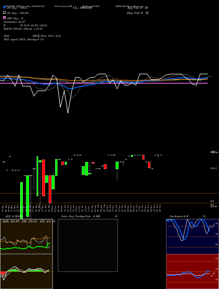Select the '200 Day = 0' legend text
This screenshot has height=289, width=219.
pyautogui.click(x=15, y=18)
